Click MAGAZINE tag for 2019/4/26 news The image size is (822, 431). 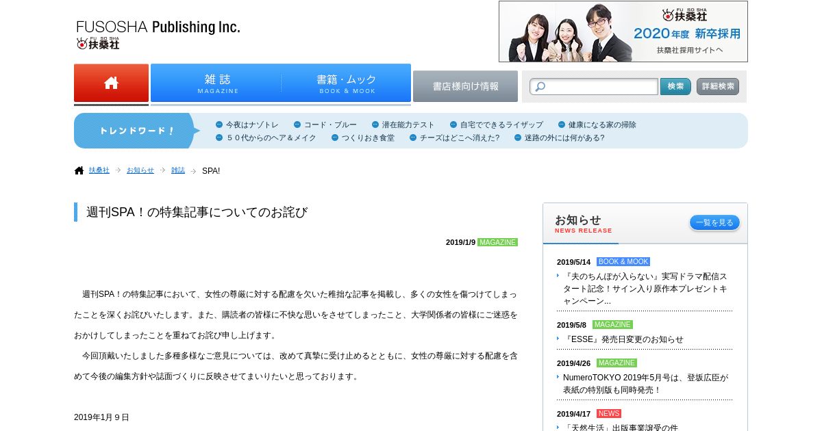click(x=616, y=363)
